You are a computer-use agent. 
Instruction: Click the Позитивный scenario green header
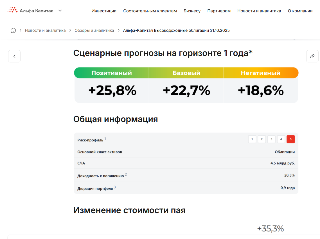click(111, 73)
